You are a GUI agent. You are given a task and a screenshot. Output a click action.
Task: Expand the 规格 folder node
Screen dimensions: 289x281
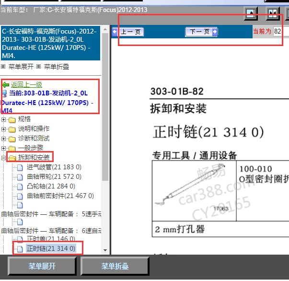pos(3,119)
